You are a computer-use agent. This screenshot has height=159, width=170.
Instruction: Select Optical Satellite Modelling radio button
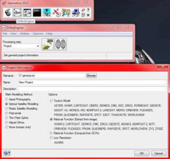coord(7,104)
